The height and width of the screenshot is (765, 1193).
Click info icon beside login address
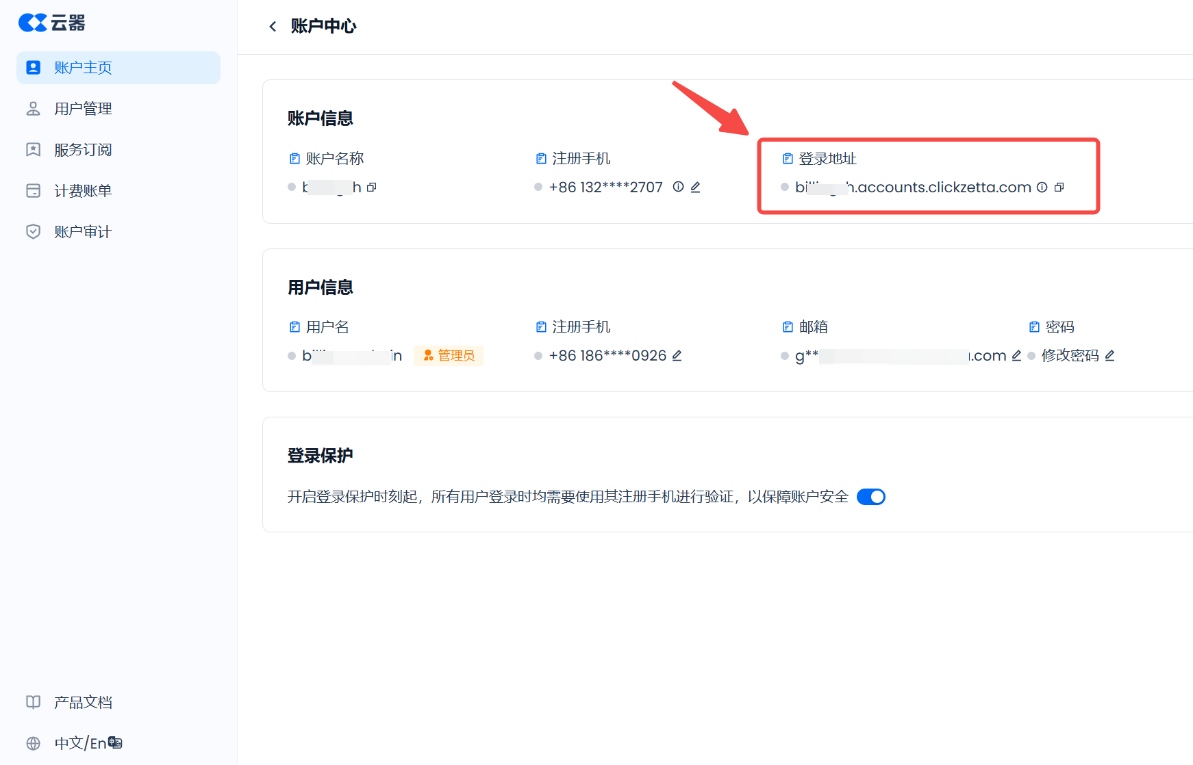(1042, 187)
